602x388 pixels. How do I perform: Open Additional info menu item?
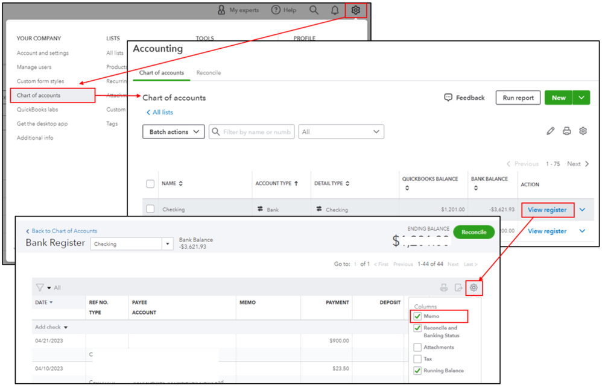35,138
